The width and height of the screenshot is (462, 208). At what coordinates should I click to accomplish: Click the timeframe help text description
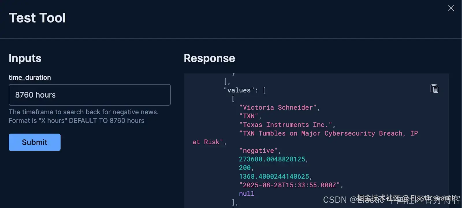[x=84, y=116]
